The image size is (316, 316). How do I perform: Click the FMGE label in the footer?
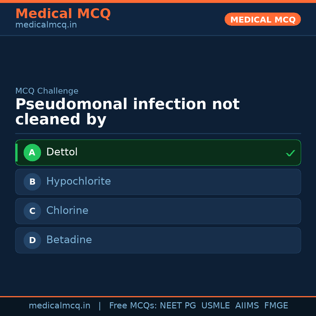pos(276,305)
